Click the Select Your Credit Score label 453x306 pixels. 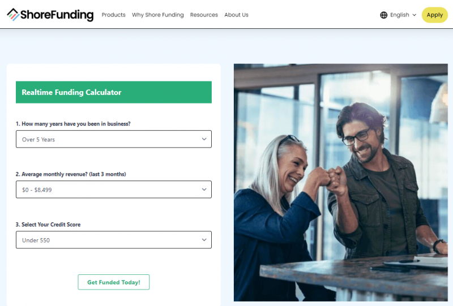tap(48, 225)
